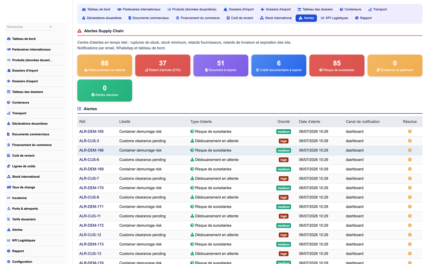
Task: Click the Crédit documentaire à expirer card
Action: tap(279, 65)
